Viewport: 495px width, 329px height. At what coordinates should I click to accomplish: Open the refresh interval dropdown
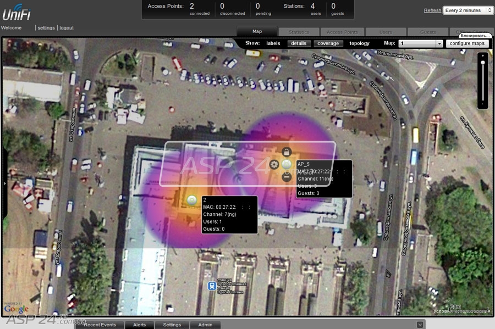(x=469, y=10)
